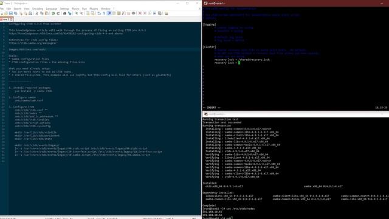
Task: Stop macro recording with the stop icon
Action: (145, 13)
